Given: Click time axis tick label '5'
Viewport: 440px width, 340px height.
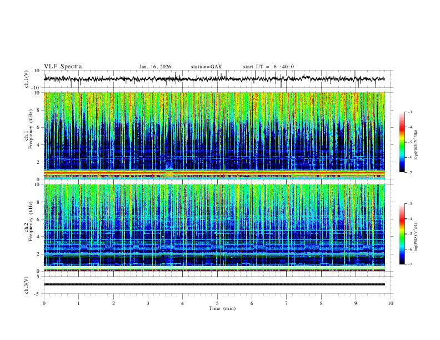Looking at the screenshot, I should coord(217,303).
